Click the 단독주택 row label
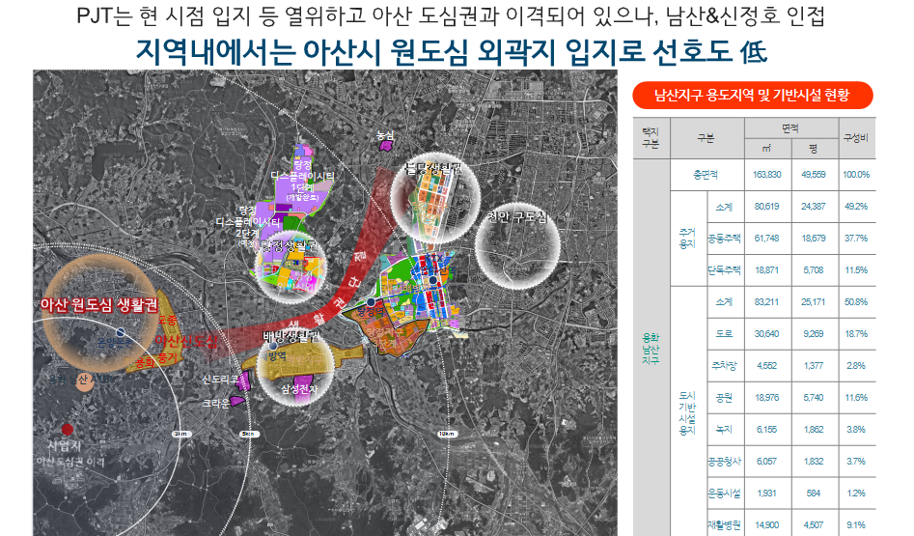The height and width of the screenshot is (536, 914). [725, 270]
